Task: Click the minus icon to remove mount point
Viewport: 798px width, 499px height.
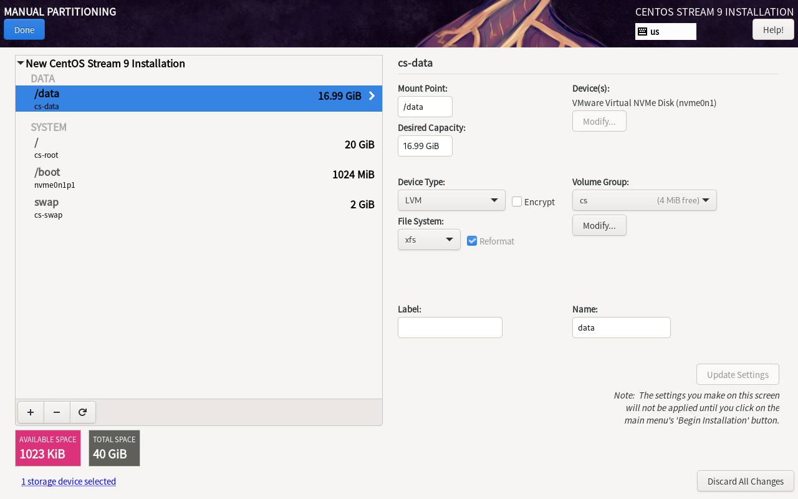Action: coord(57,412)
